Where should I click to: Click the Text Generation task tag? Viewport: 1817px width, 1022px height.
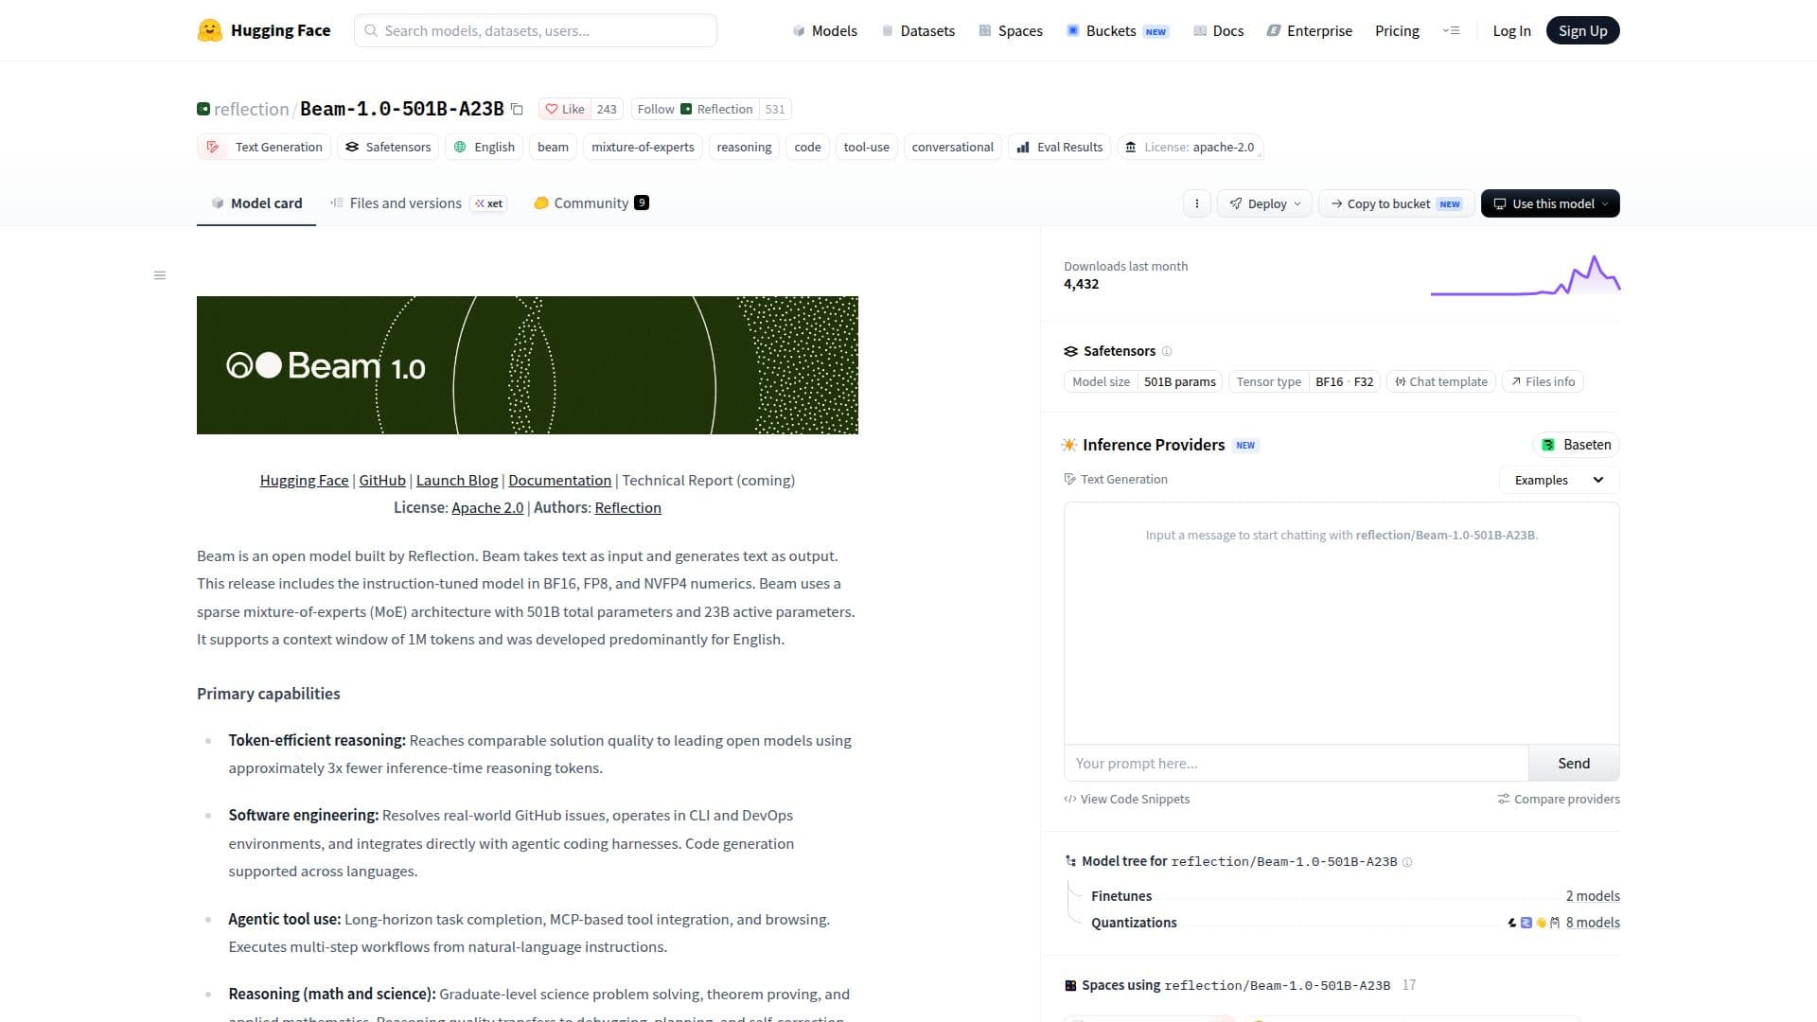(x=264, y=147)
